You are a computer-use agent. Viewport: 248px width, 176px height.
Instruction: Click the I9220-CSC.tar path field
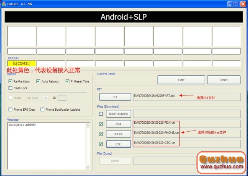point(187,144)
